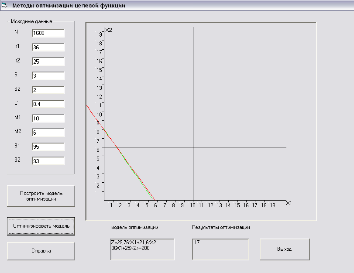Click the модель оптимизации label
This screenshot has width=354, height=273.
coord(134,227)
